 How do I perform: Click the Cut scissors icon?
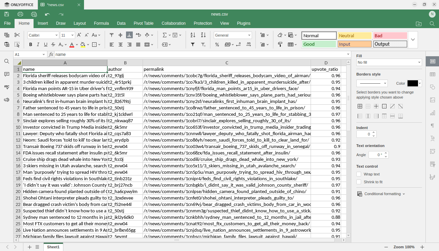point(17,35)
